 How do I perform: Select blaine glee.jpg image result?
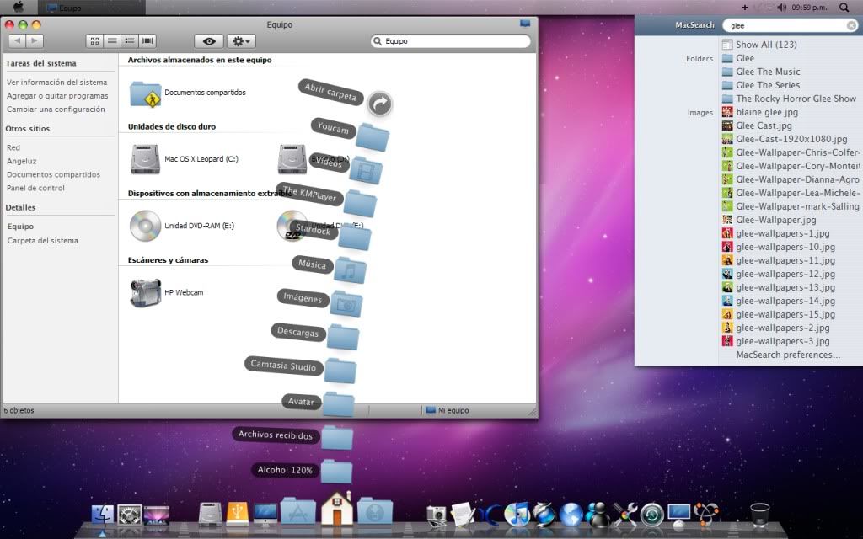[x=767, y=112]
